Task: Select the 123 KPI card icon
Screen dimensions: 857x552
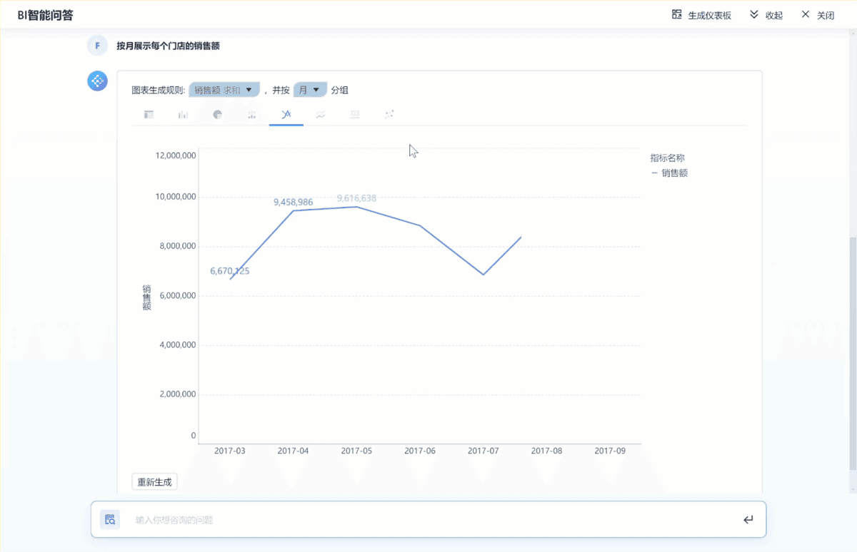Action: point(355,114)
